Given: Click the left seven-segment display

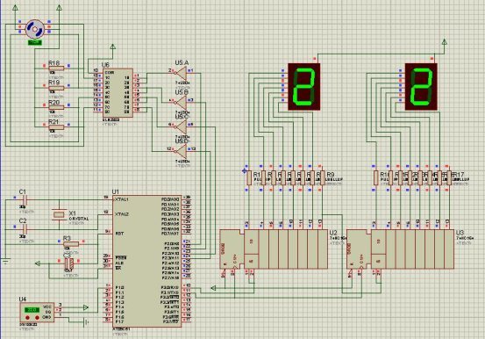Looking at the screenshot, I should (x=303, y=86).
